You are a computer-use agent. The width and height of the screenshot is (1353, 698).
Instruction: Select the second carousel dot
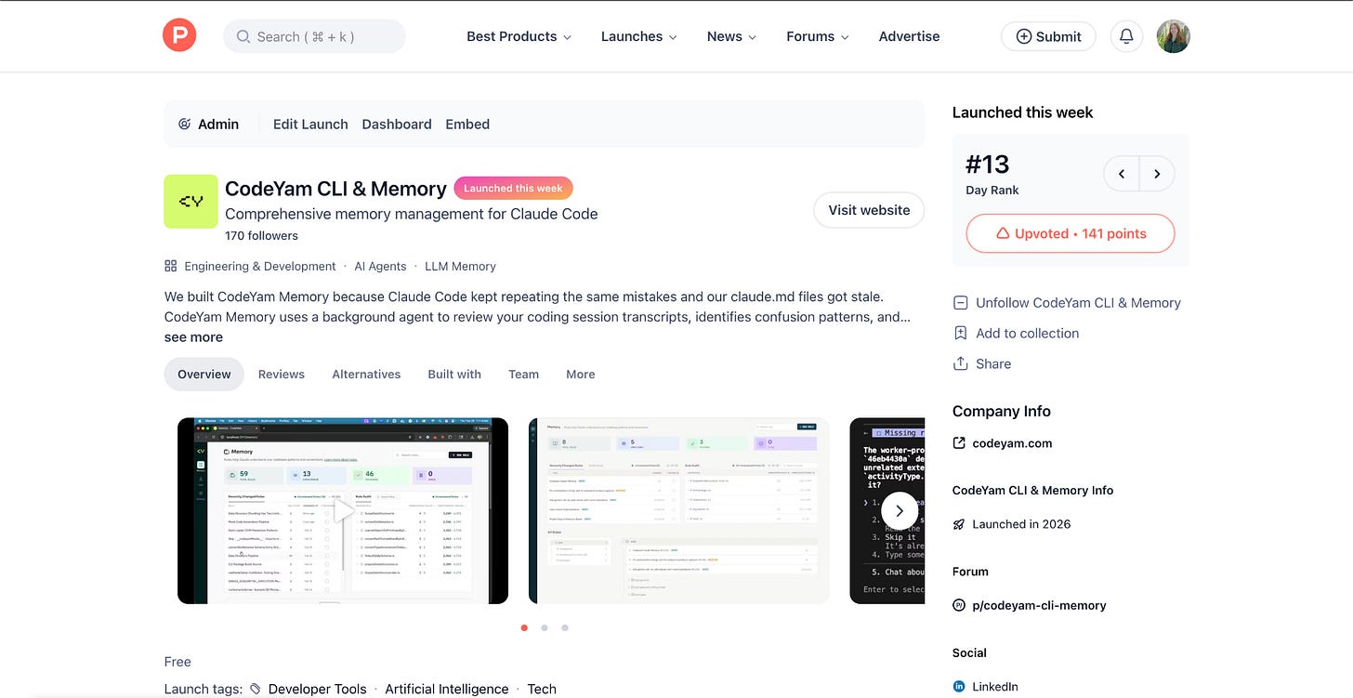tap(545, 628)
